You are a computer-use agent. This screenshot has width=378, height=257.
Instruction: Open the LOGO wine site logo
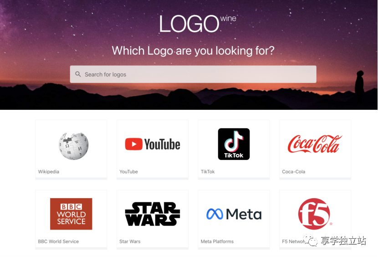[x=198, y=24]
